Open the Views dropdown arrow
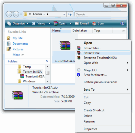Viewport: 135px width, 133px height. coord(49,23)
